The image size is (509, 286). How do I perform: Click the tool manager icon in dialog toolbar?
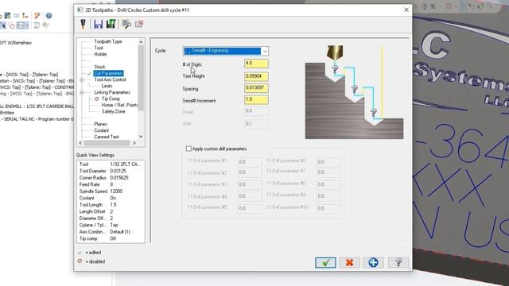[x=83, y=24]
